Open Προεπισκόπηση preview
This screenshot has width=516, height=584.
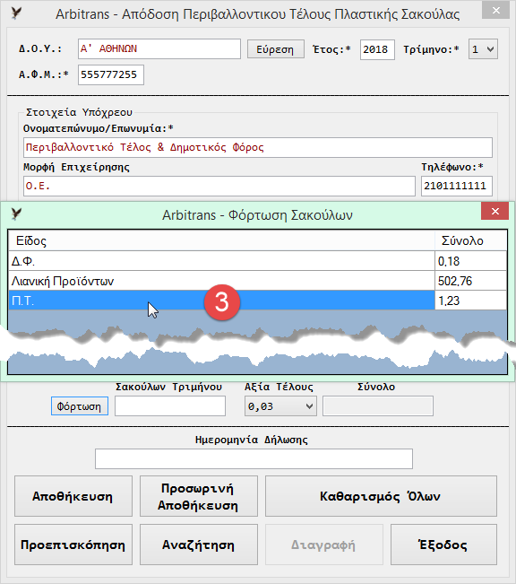73,545
